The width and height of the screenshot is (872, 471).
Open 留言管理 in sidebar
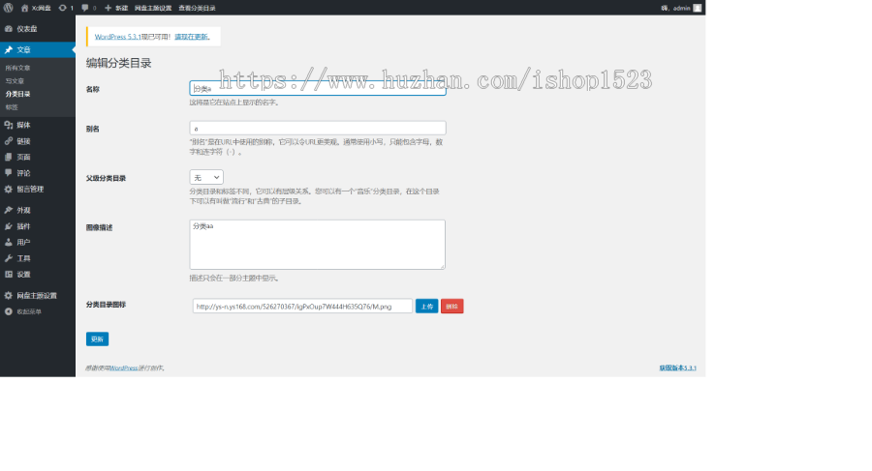pos(37,190)
